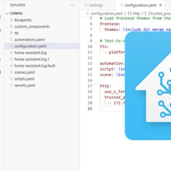Click the Home Assistant logo image

148,85
